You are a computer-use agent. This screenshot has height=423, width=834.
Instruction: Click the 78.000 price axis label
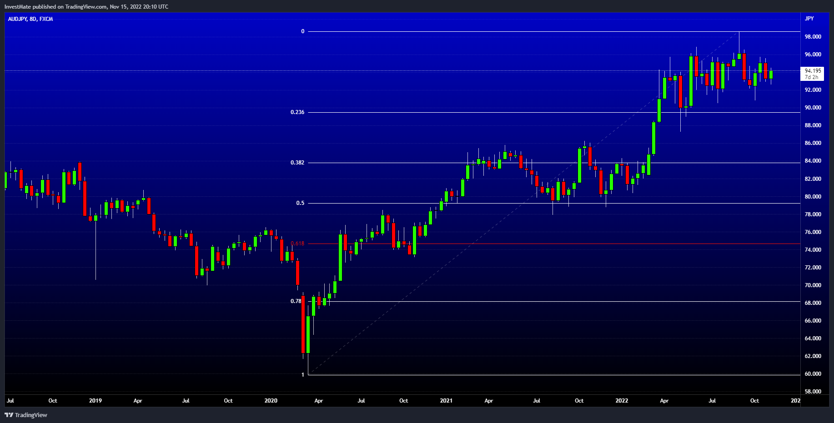tap(813, 214)
